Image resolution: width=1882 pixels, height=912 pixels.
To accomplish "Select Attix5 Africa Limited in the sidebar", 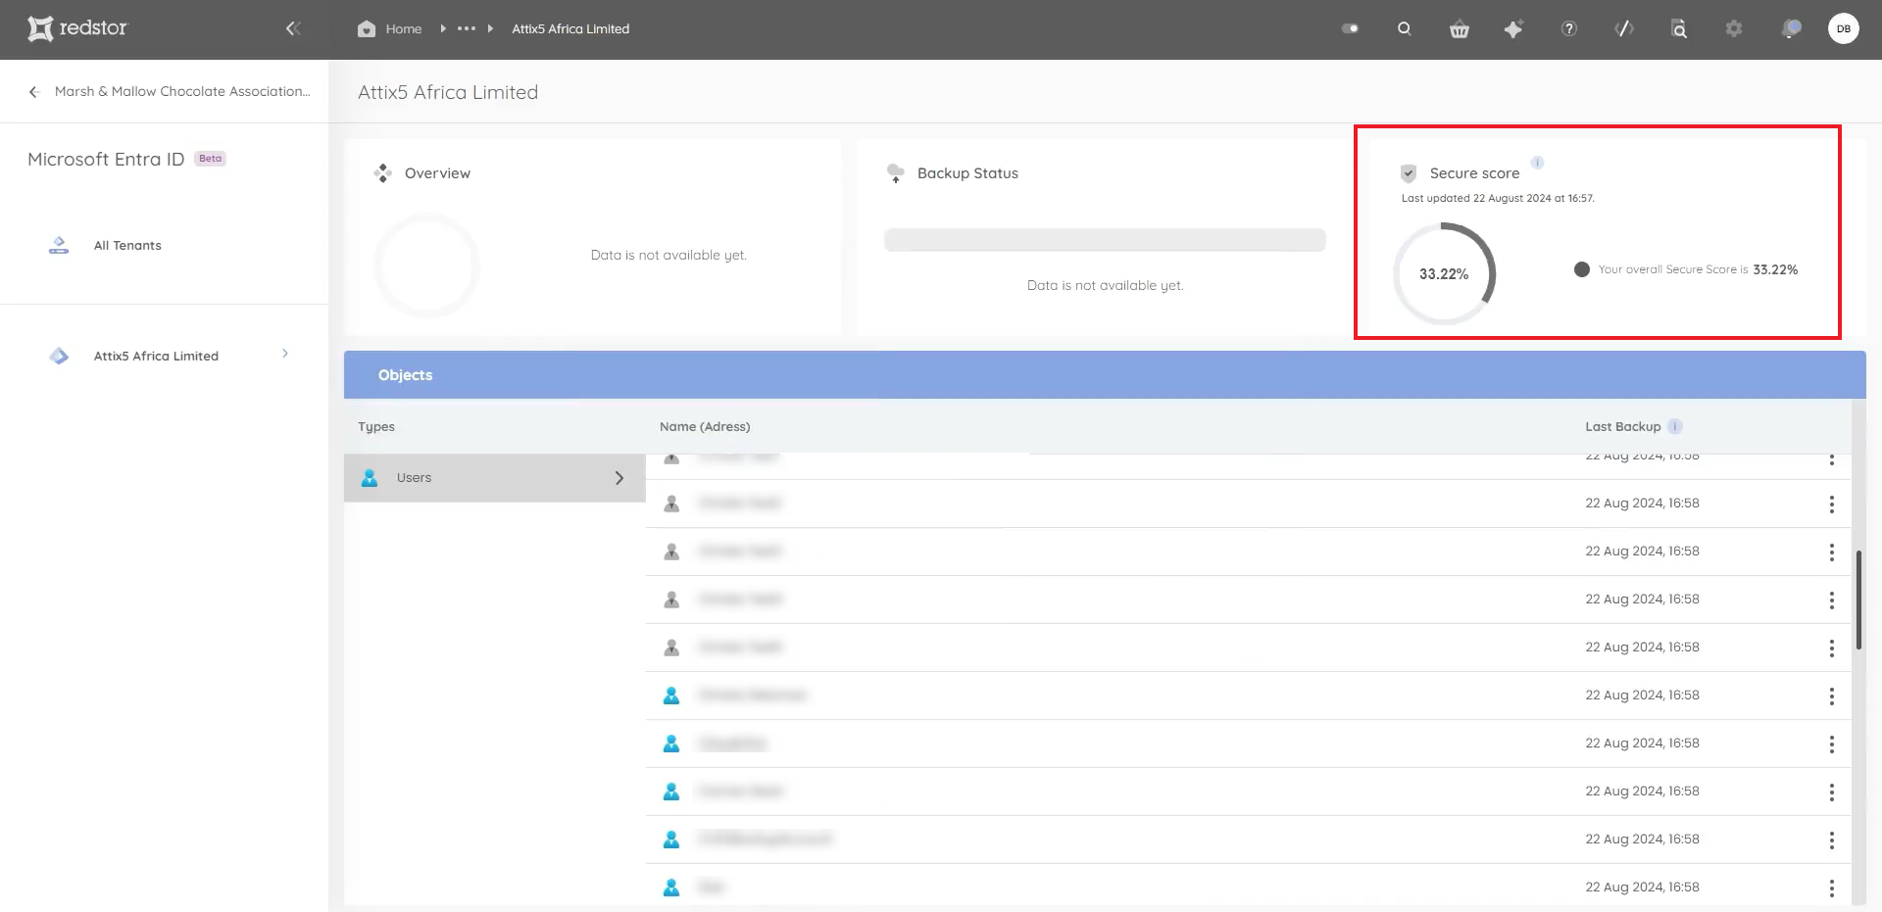I will pos(156,356).
